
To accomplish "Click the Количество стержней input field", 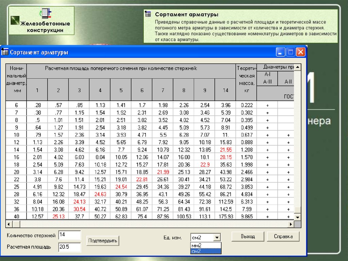I will 70,235.
